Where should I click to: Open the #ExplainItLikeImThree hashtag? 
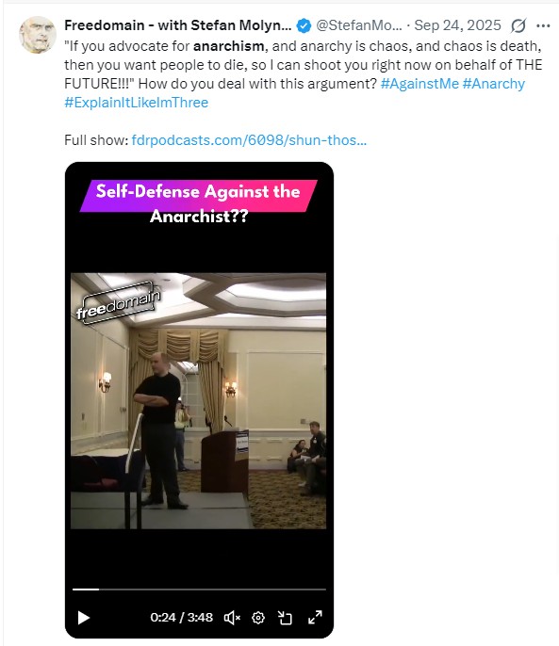click(136, 103)
